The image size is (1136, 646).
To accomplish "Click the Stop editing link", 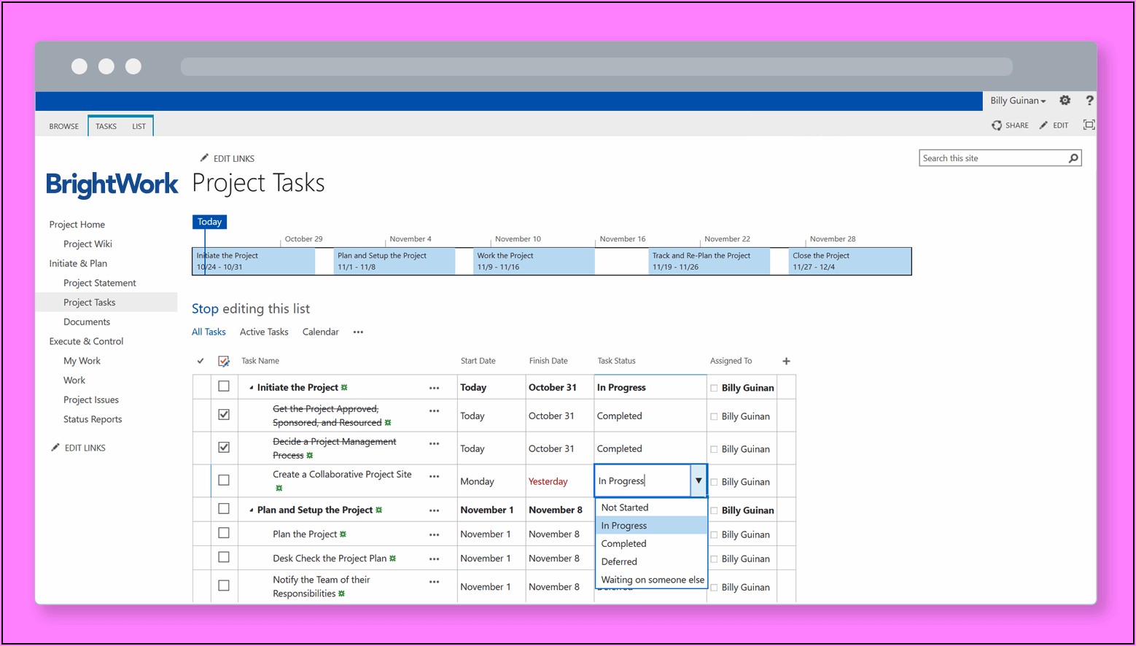I will tap(205, 309).
